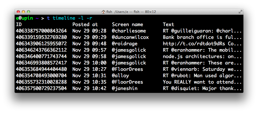The image size is (258, 113).
Task: Click the @roidrage screen name
Action: pos(125,44)
